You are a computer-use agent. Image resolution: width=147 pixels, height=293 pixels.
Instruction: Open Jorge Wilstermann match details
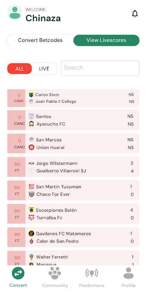(x=73, y=167)
